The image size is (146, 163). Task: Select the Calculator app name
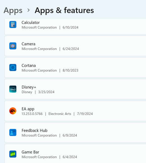pyautogui.click(x=31, y=23)
